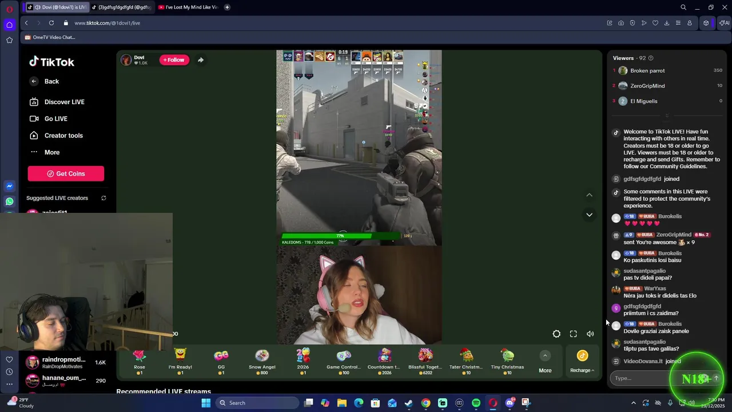Follow the streamer Dovi
Viewport: 732px width, 412px height.
click(174, 60)
